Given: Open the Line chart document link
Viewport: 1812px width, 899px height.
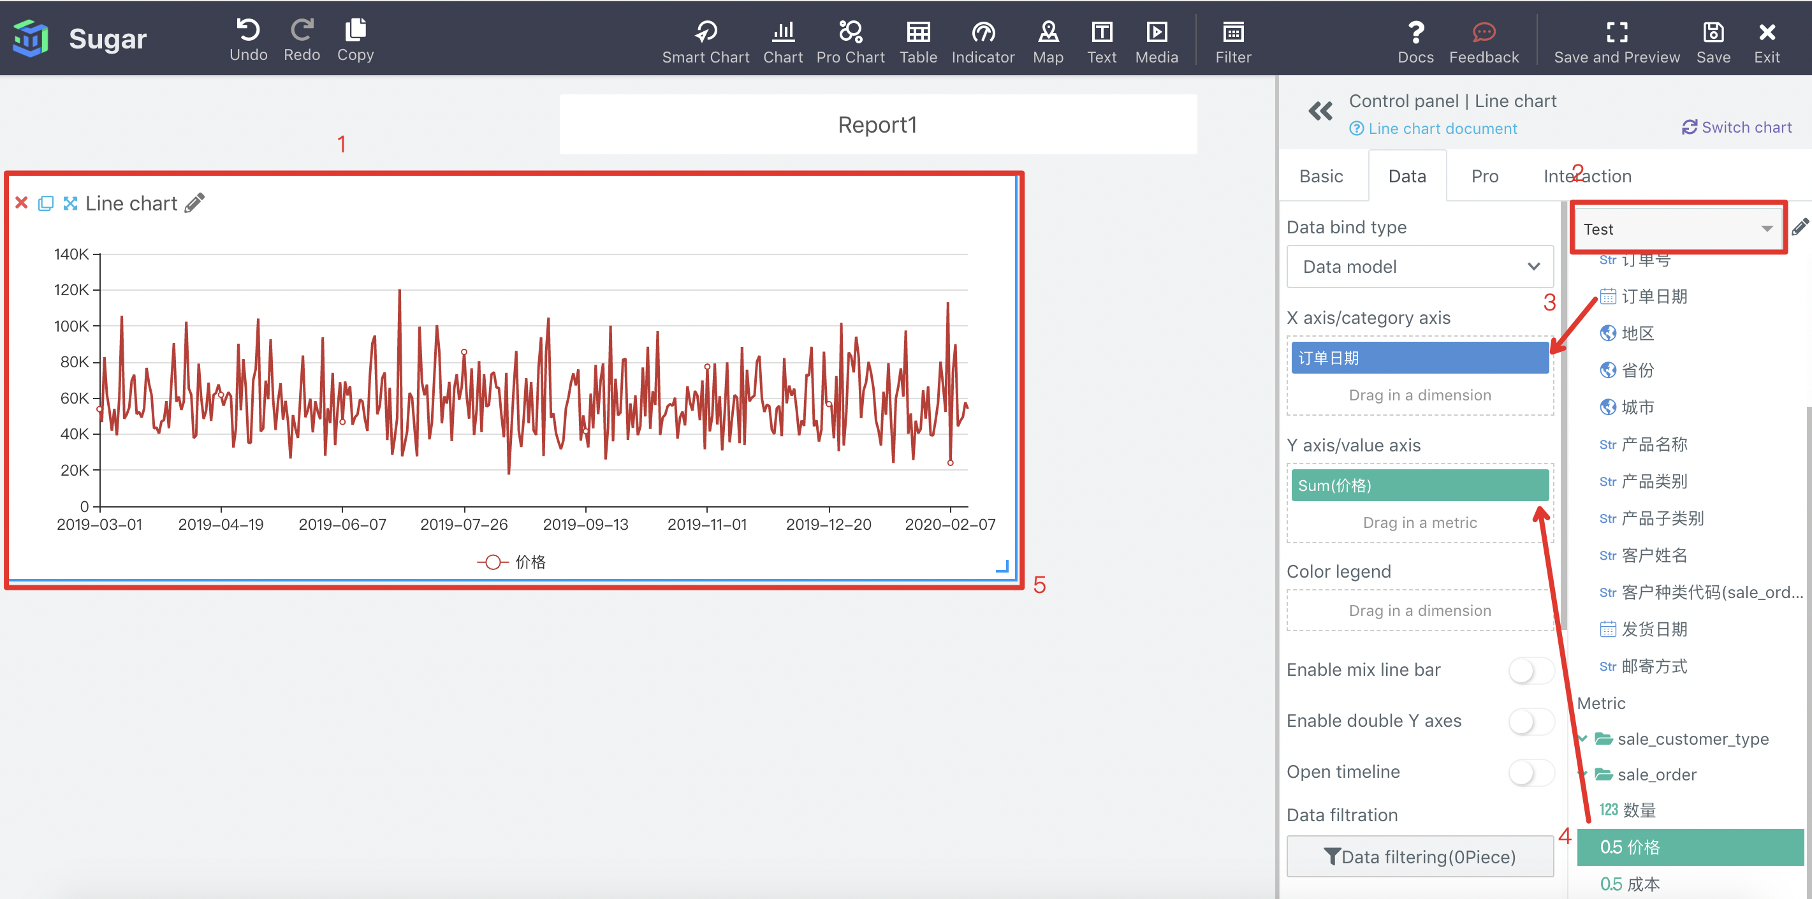Looking at the screenshot, I should [1433, 129].
